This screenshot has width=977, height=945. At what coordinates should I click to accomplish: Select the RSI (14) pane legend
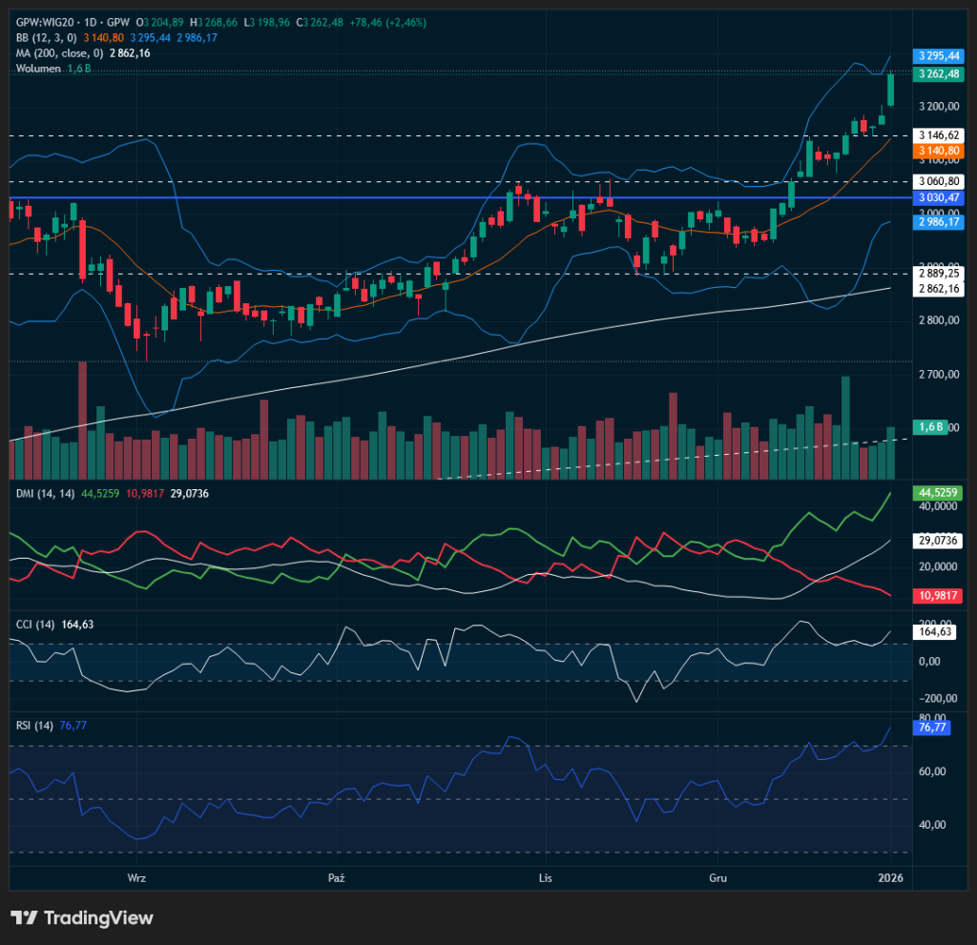pyautogui.click(x=34, y=726)
